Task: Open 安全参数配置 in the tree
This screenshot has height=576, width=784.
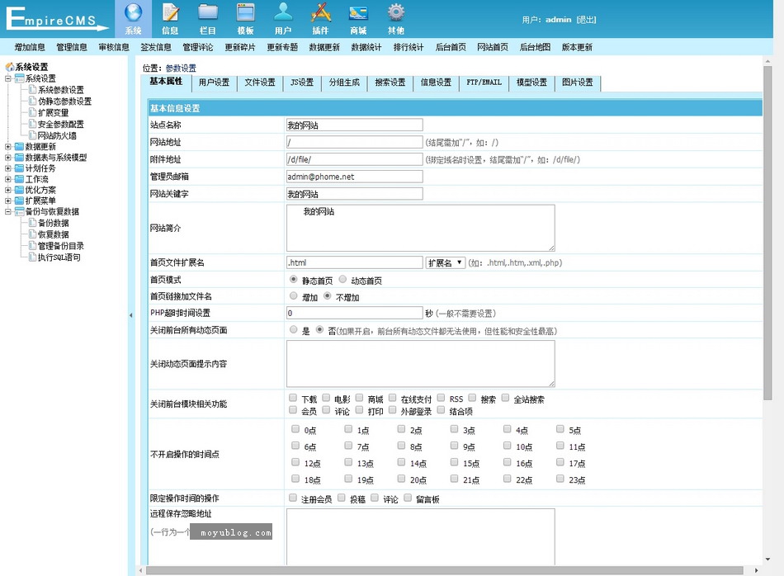Action: pos(61,124)
